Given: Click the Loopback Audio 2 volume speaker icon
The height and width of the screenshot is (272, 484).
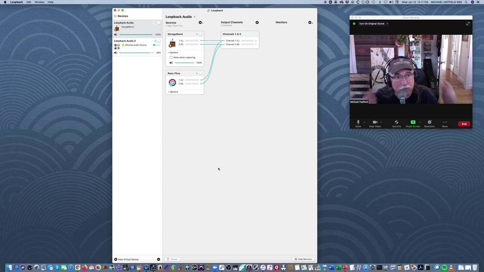Looking at the screenshot, I should [x=116, y=53].
